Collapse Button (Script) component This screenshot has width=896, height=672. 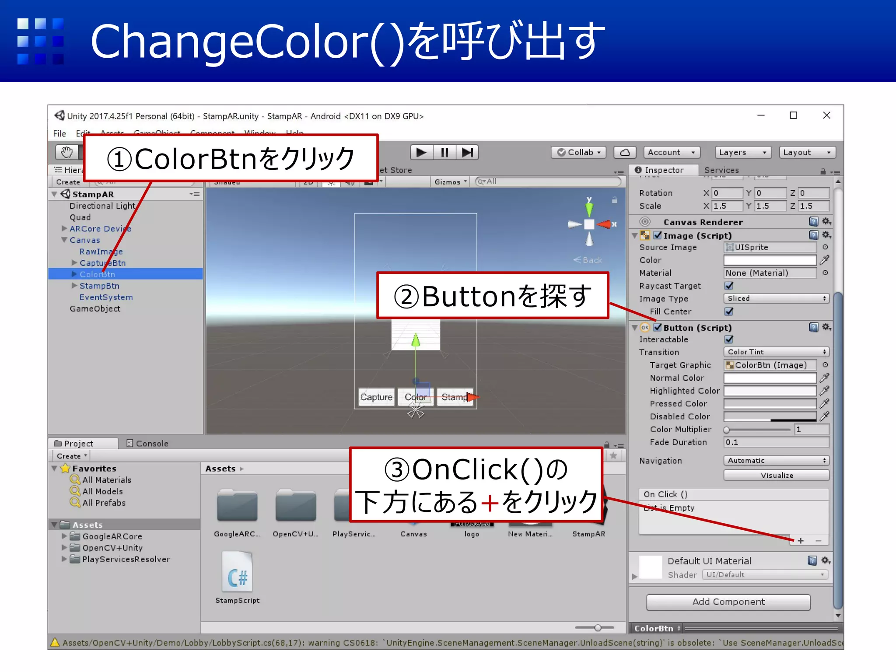point(634,327)
